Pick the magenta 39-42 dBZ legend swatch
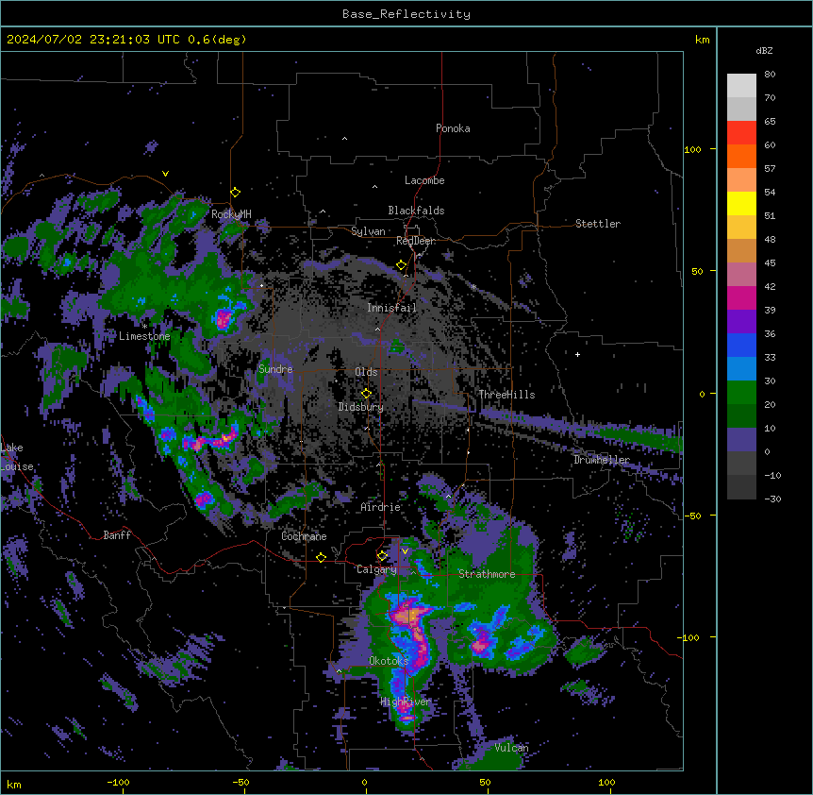 (x=741, y=297)
